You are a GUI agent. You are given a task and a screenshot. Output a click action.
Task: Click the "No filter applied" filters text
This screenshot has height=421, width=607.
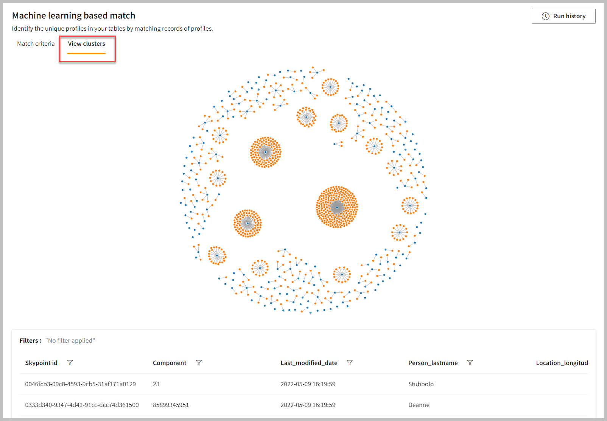coord(70,340)
